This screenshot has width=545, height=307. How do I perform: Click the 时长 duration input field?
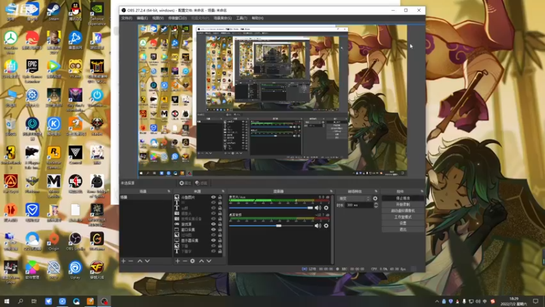[359, 205]
